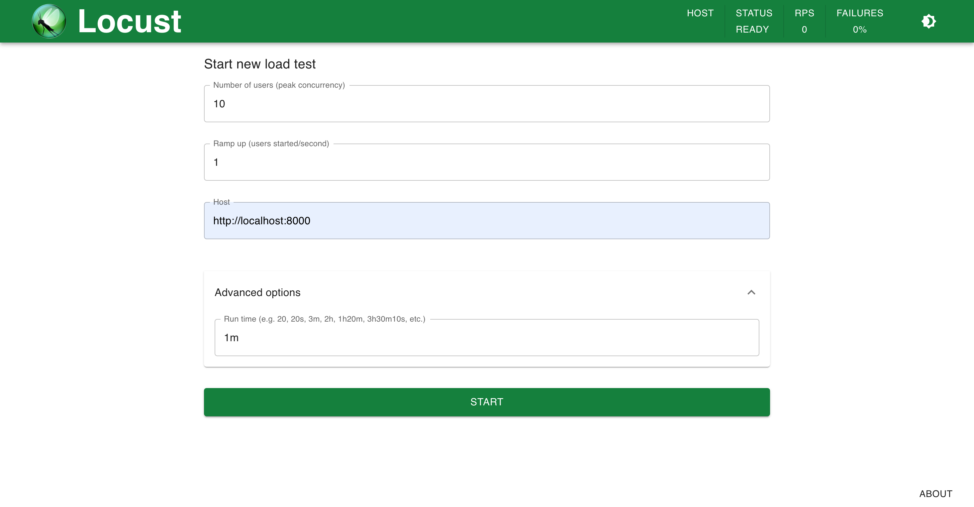Click the Run time field showing 1m
Image resolution: width=974 pixels, height=507 pixels.
click(486, 338)
